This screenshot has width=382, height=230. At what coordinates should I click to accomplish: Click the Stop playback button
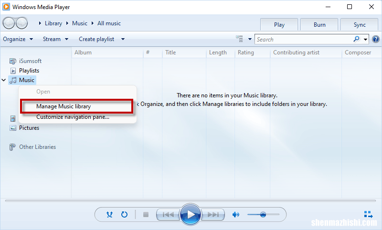146,214
